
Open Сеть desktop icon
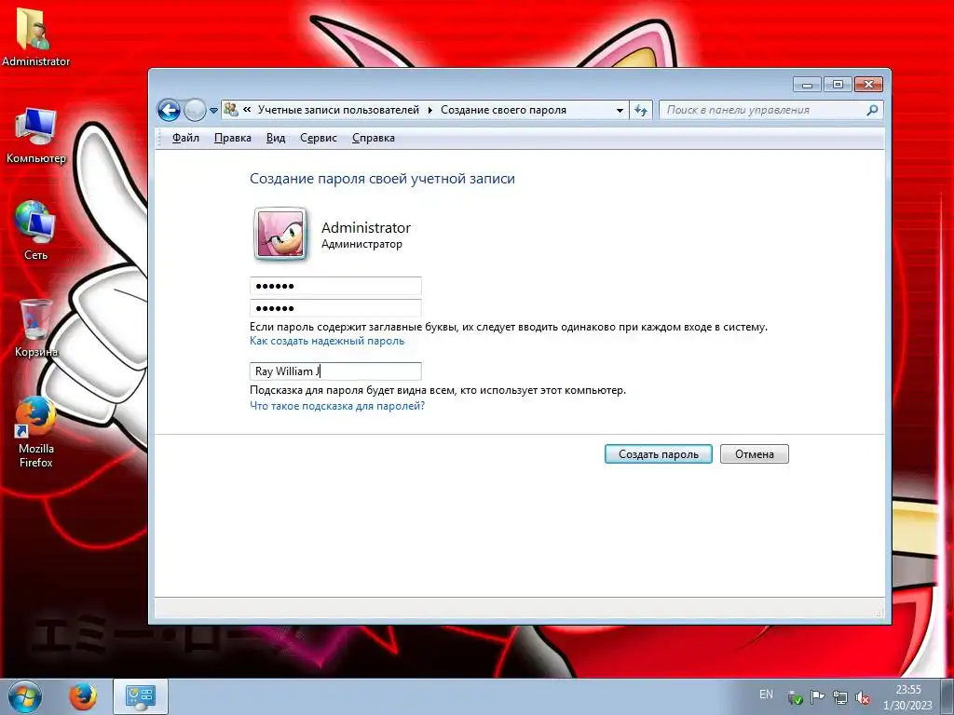click(35, 231)
